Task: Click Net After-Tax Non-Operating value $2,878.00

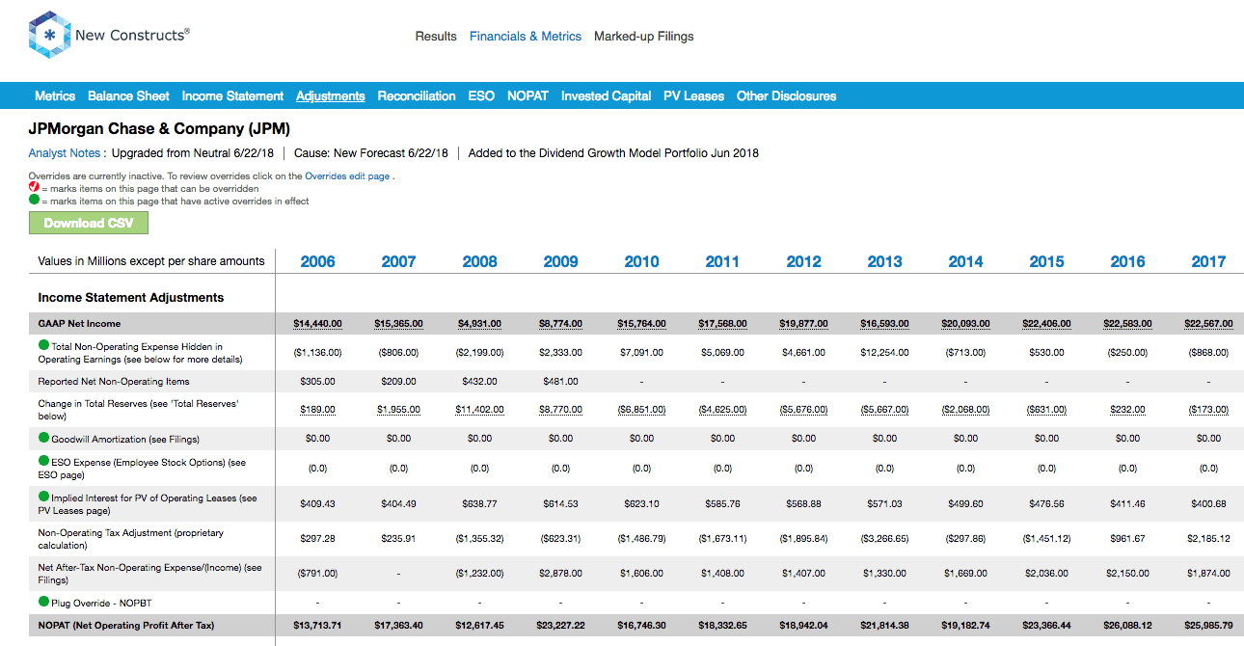Action: (x=561, y=573)
